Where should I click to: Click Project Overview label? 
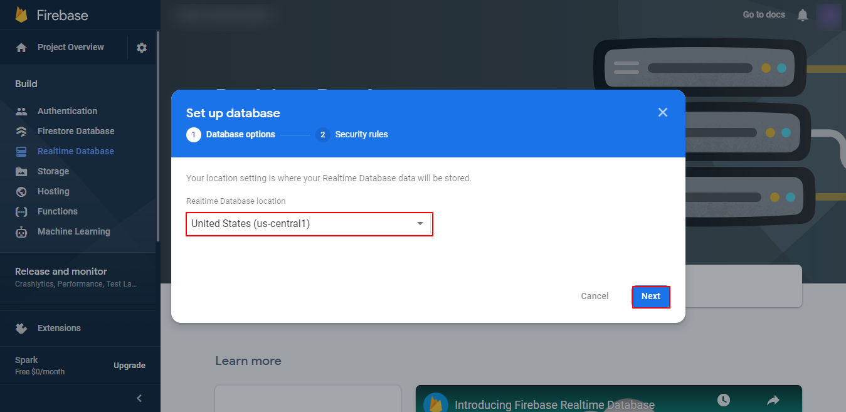pos(71,47)
